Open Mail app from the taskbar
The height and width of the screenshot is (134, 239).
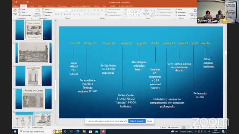[97, 131]
